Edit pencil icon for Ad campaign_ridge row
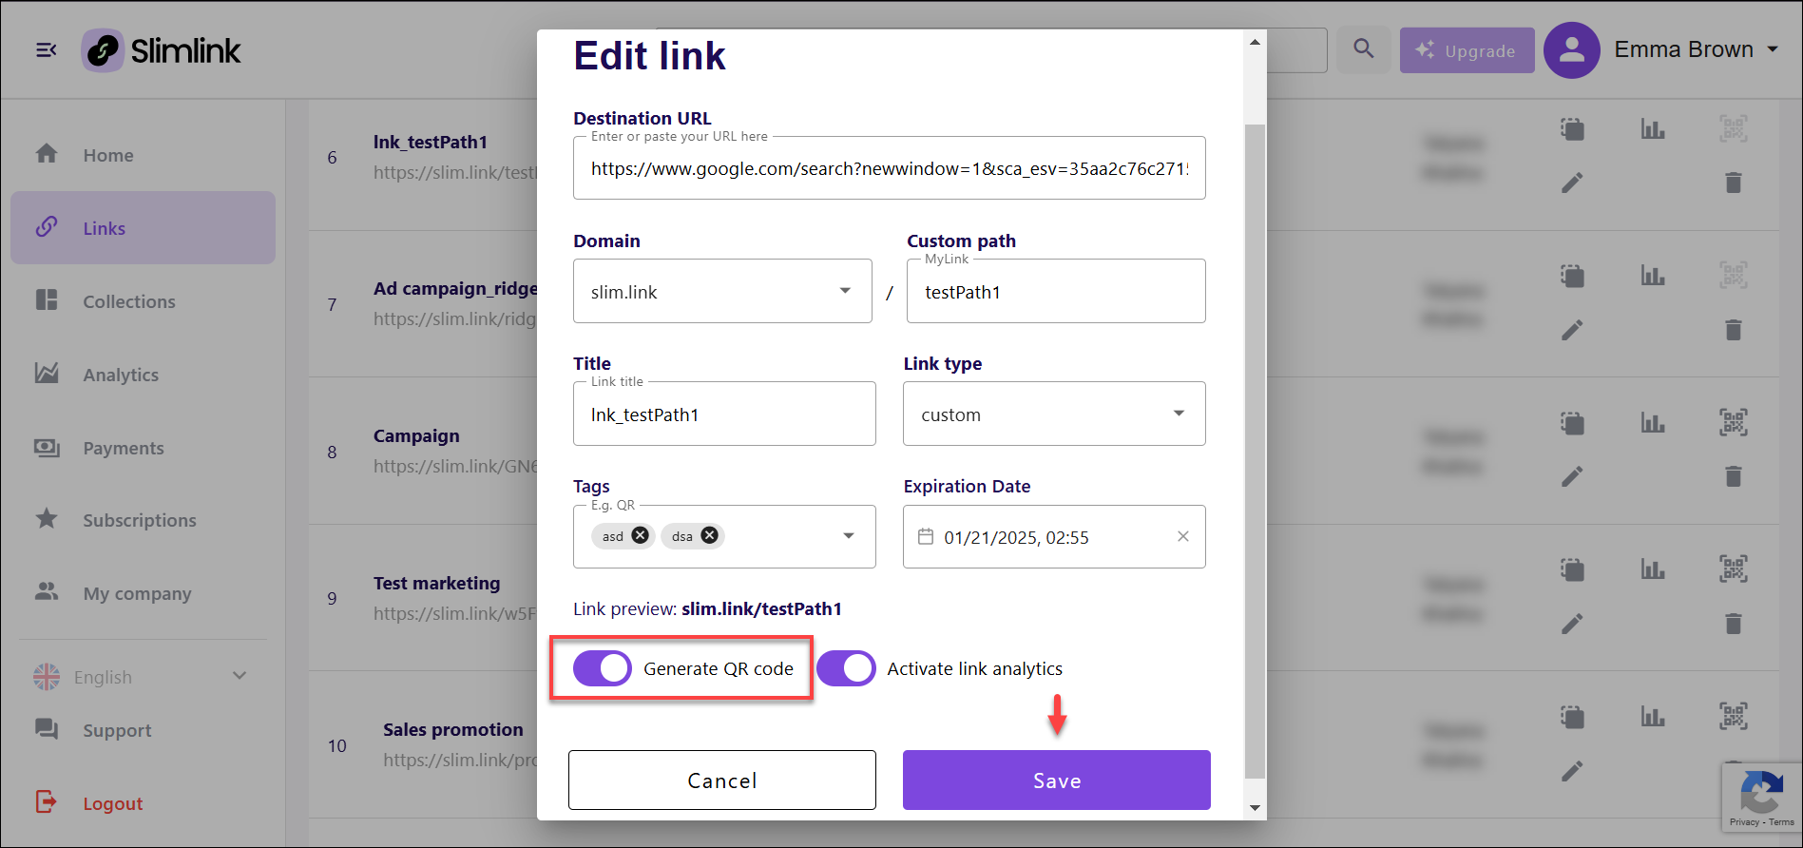Viewport: 1803px width, 848px height. 1572,330
